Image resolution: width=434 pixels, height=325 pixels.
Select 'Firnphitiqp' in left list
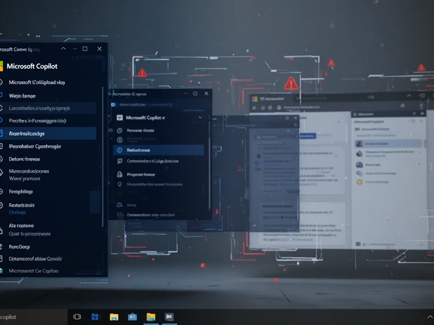(x=21, y=192)
